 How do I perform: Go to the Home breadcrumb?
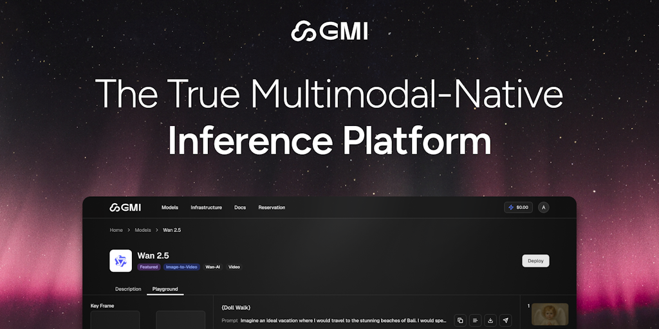(116, 230)
